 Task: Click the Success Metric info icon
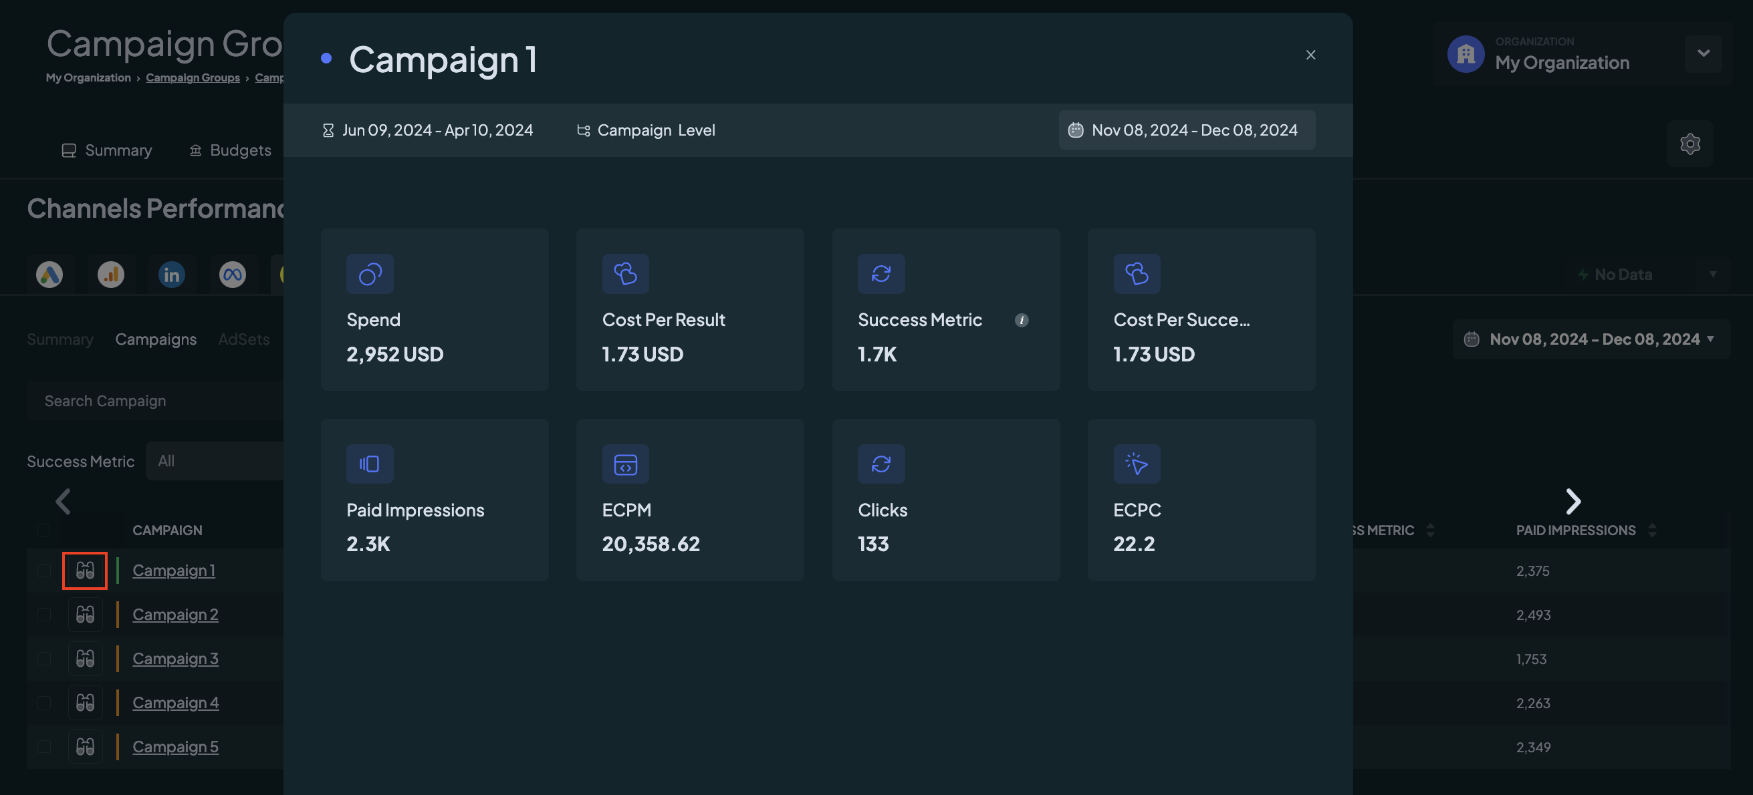[x=1022, y=320]
